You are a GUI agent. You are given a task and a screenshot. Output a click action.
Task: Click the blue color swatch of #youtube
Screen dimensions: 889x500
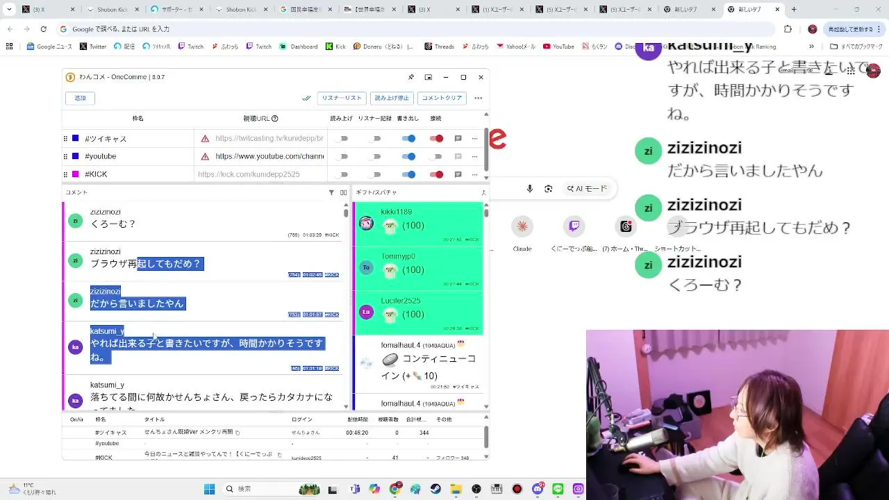(x=76, y=157)
